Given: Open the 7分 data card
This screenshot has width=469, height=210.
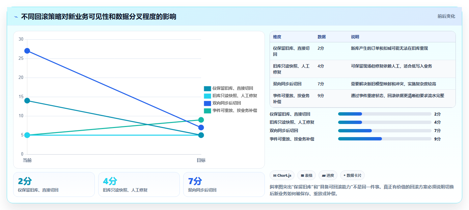Looking at the screenshot, I should (224, 184).
